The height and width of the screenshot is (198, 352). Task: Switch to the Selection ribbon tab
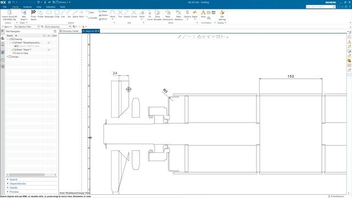click(51, 7)
